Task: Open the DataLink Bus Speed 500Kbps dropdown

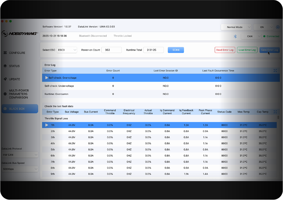Action: click(20, 169)
